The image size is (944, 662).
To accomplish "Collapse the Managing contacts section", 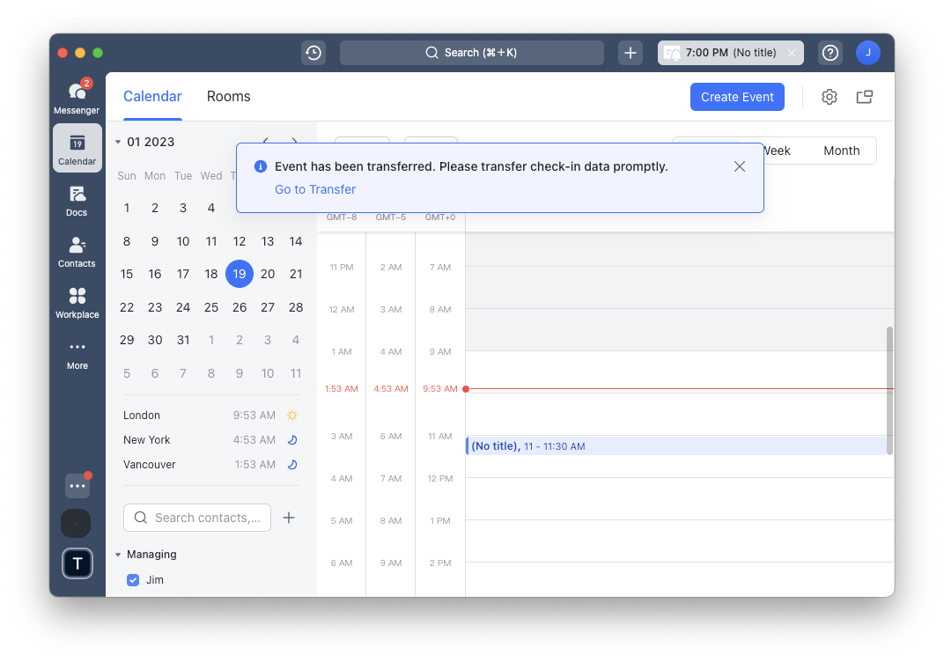I will click(118, 554).
